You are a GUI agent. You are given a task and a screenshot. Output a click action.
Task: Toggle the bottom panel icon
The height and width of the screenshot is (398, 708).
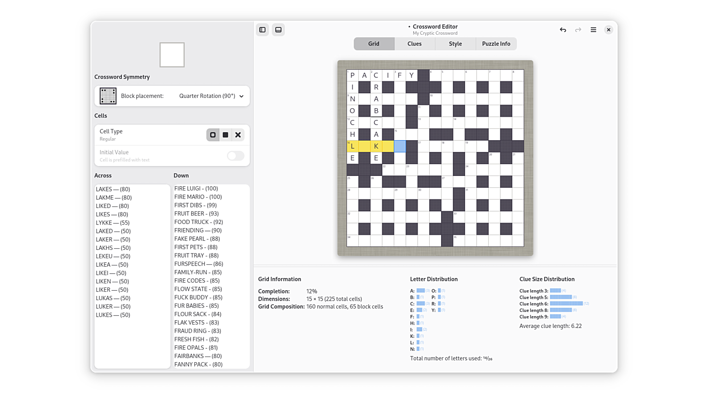(x=278, y=30)
